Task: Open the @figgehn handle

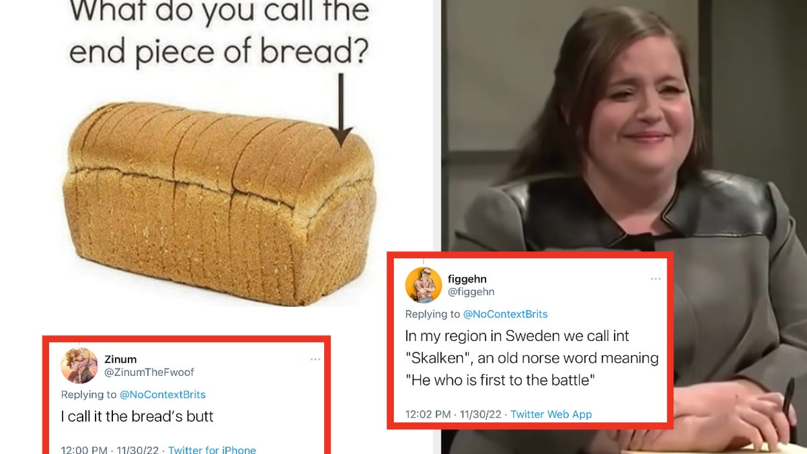Action: [471, 292]
